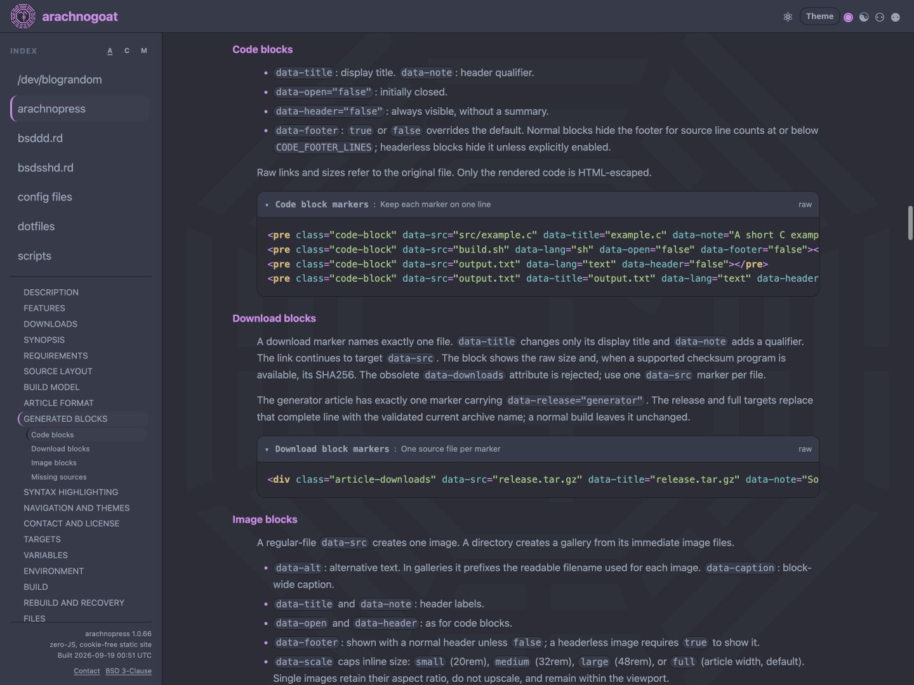Jump to REBUILD AND RECOVERY section
This screenshot has width=914, height=685.
pyautogui.click(x=74, y=603)
